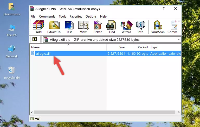The image size is (200, 127).
Task: Click the password key icon in status bar
Action: point(37,119)
